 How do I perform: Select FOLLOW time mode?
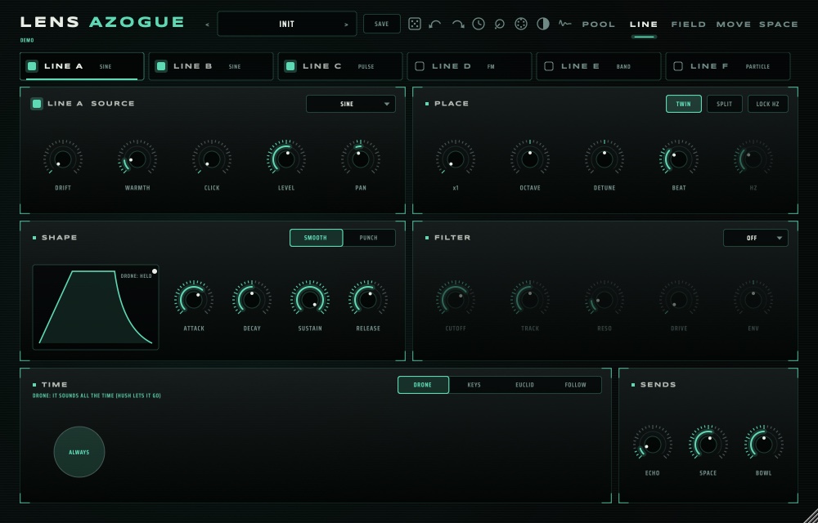click(575, 385)
